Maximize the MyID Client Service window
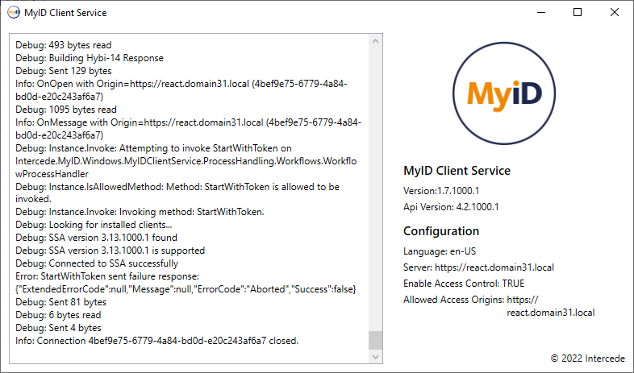This screenshot has height=373, width=634. 578,13
